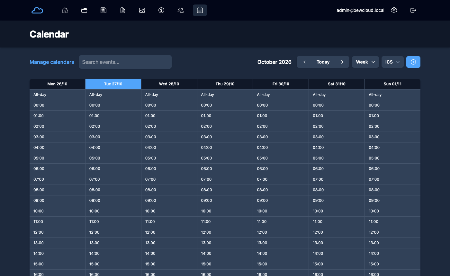Screen dimensions: 450x276
Task: Click the Search events field
Action: pyautogui.click(x=125, y=62)
